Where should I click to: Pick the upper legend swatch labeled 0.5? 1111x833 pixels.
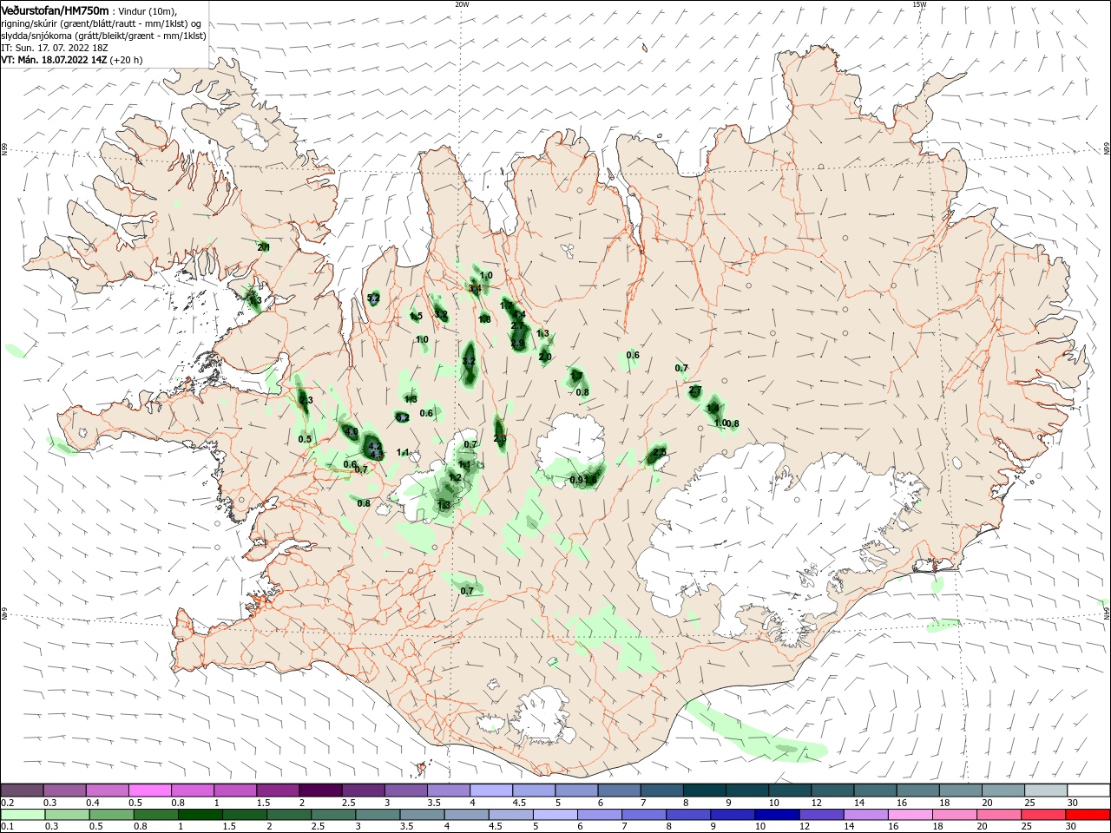(x=149, y=790)
